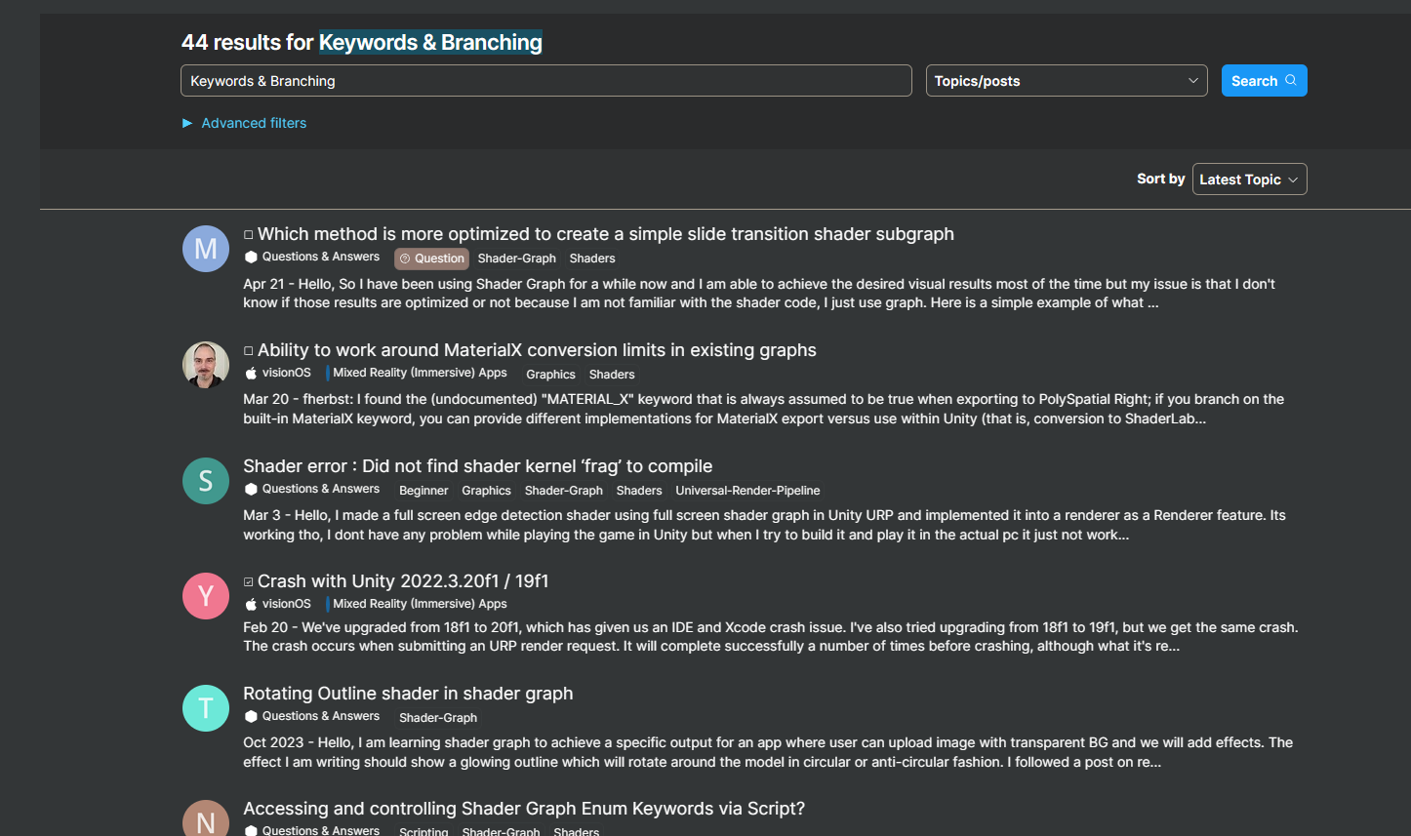Open the Topics/posts search type dropdown
This screenshot has height=836, width=1411.
point(1066,81)
